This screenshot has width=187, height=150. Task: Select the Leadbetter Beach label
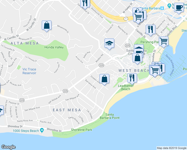click(126, 87)
